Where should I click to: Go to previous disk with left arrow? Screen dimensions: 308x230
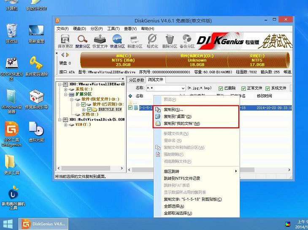[63, 55]
